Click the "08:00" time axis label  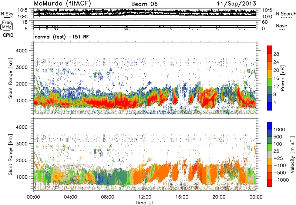(x=108, y=197)
